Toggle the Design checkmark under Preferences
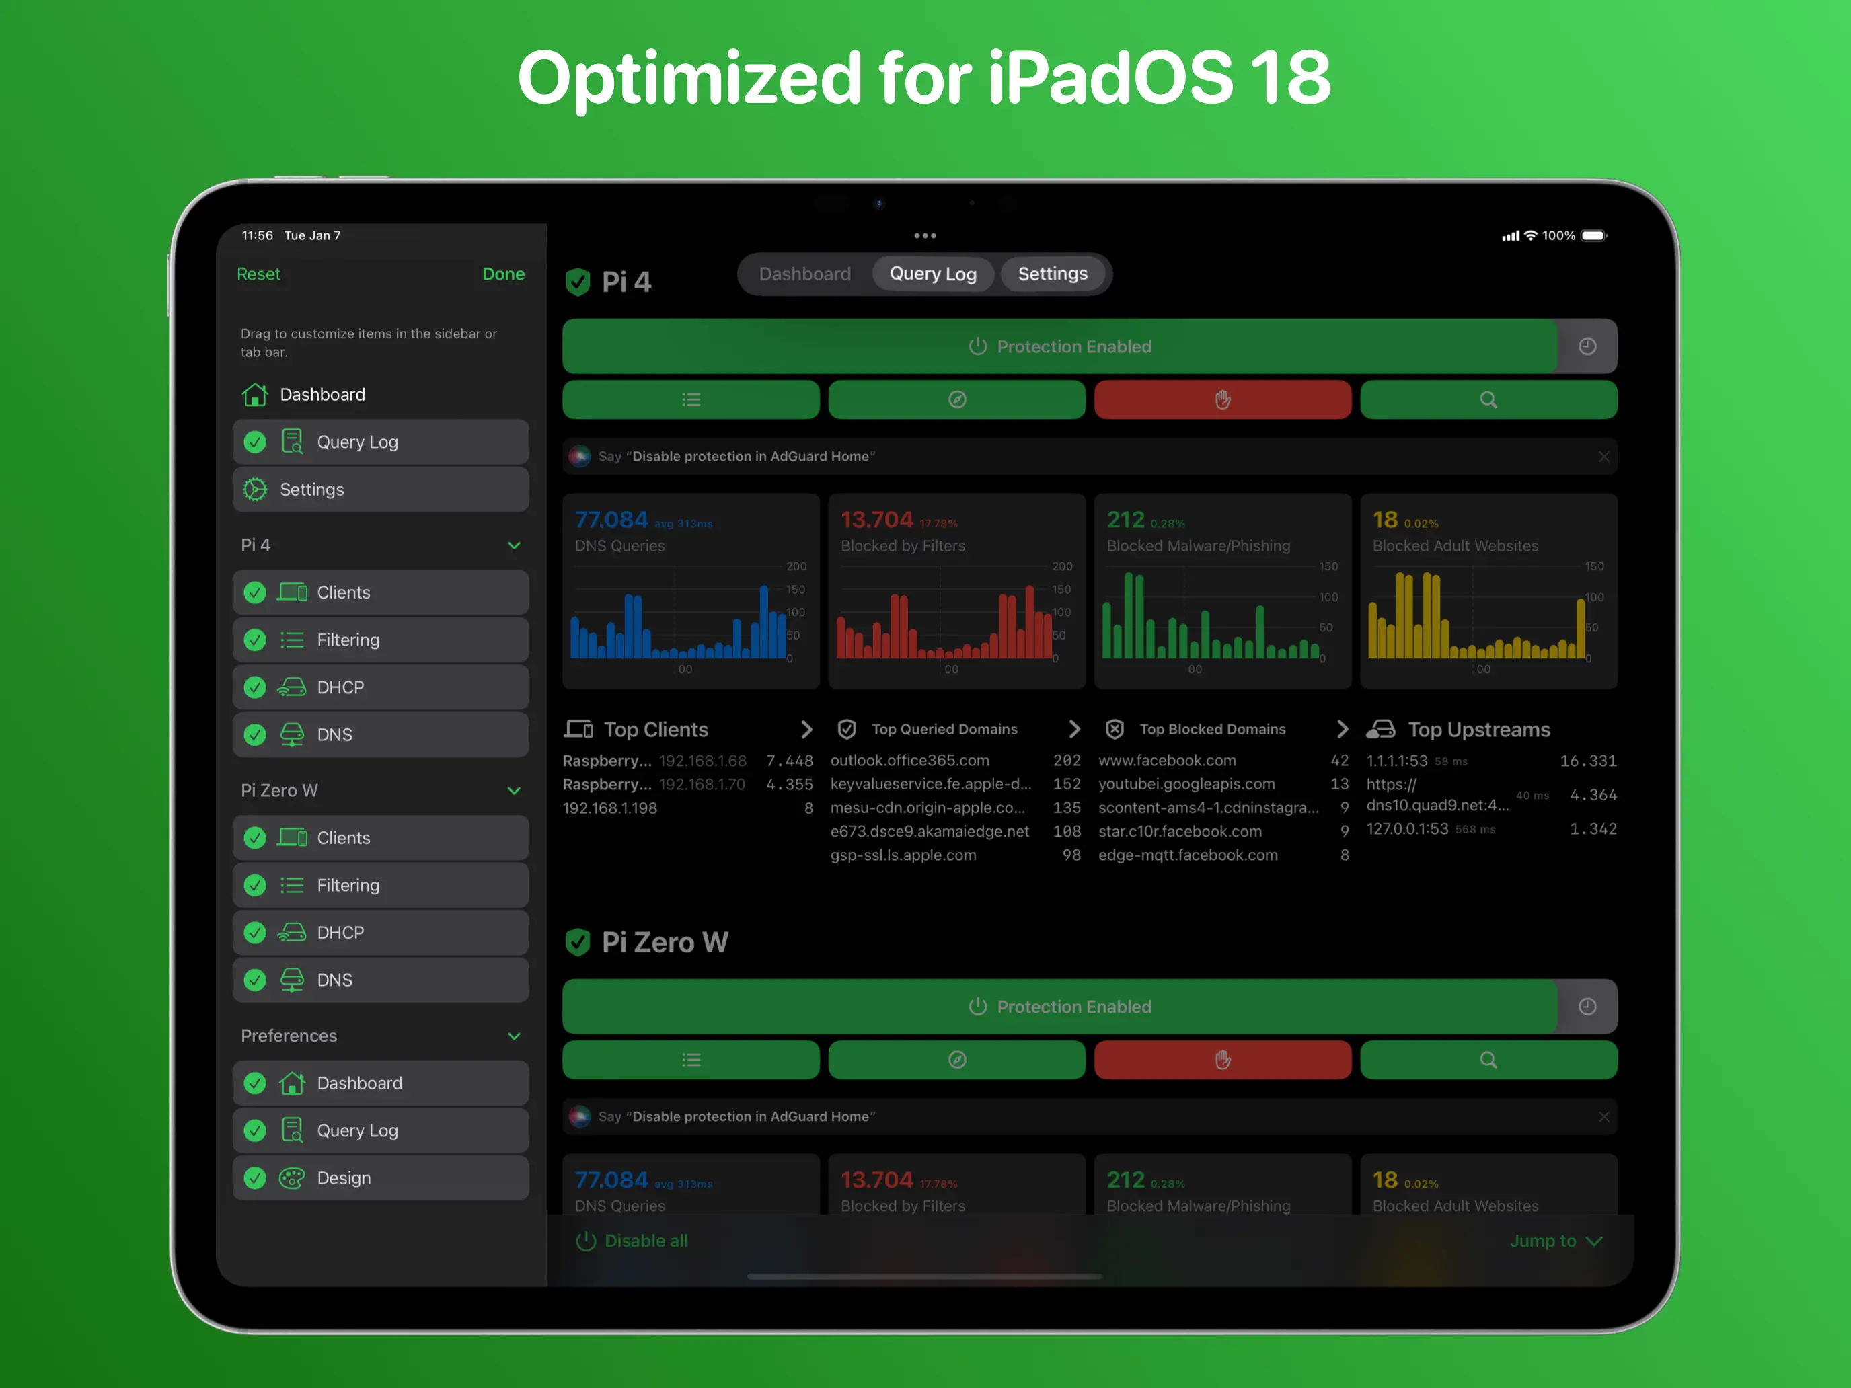The width and height of the screenshot is (1851, 1388). (255, 1177)
